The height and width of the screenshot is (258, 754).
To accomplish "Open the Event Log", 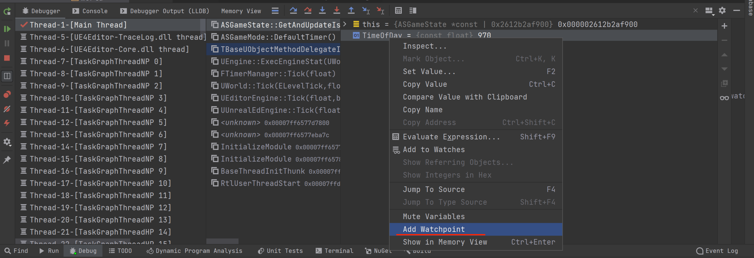I will [x=717, y=251].
